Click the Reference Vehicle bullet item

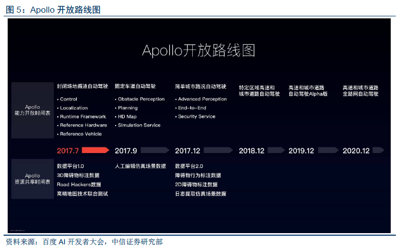tap(79, 134)
